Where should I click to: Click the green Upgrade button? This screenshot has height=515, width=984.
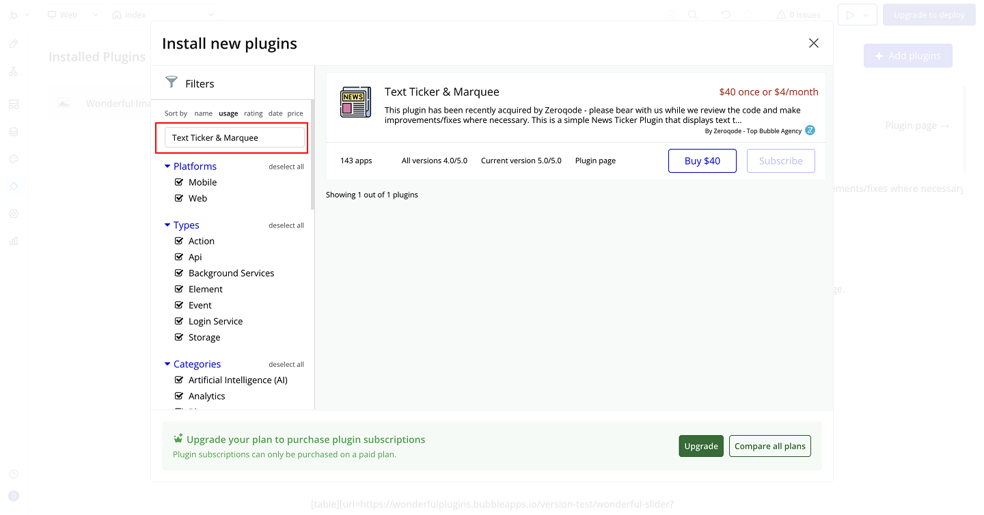click(700, 446)
